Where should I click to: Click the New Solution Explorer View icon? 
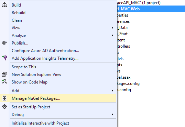[x=4, y=74]
